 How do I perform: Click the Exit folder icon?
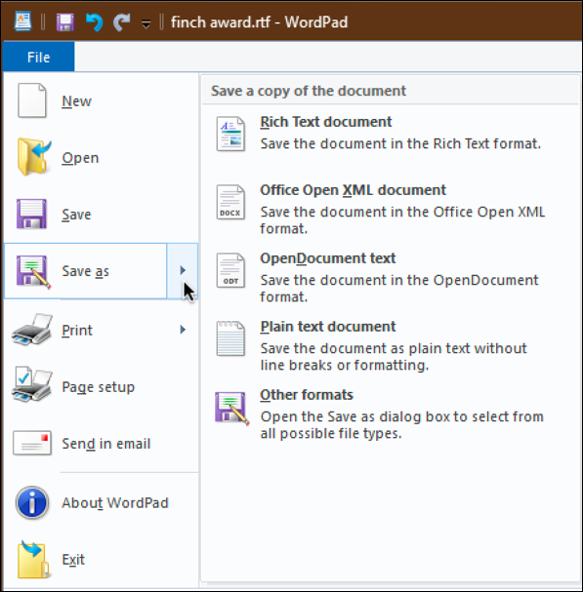[x=33, y=560]
